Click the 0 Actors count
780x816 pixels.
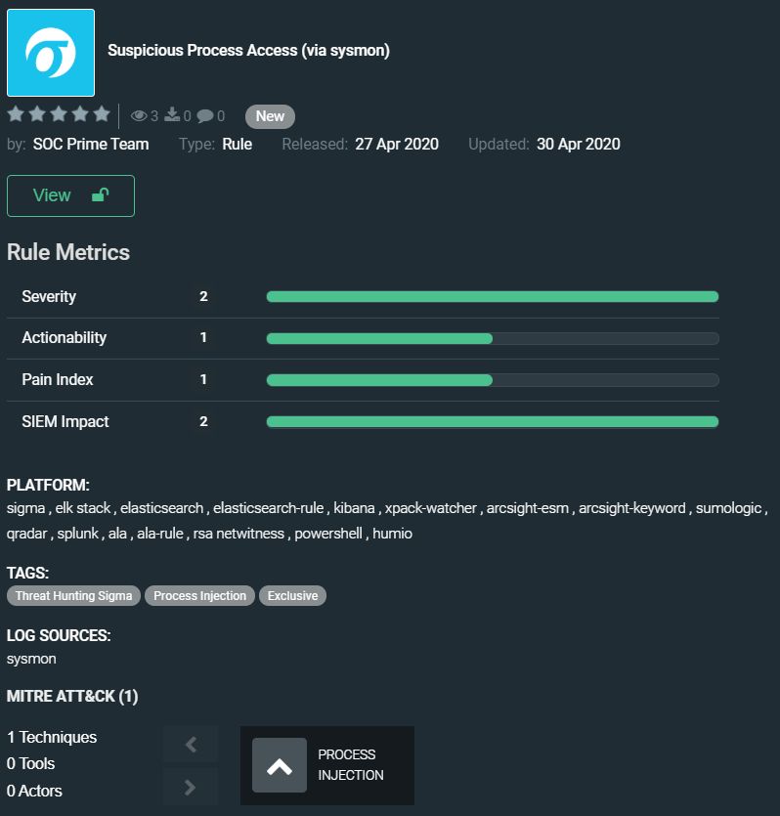click(x=34, y=791)
